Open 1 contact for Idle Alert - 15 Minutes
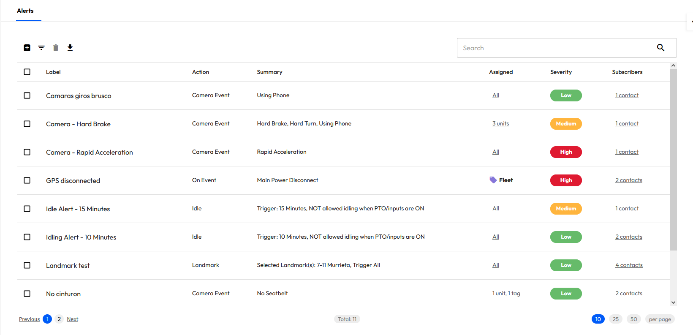 pos(627,209)
